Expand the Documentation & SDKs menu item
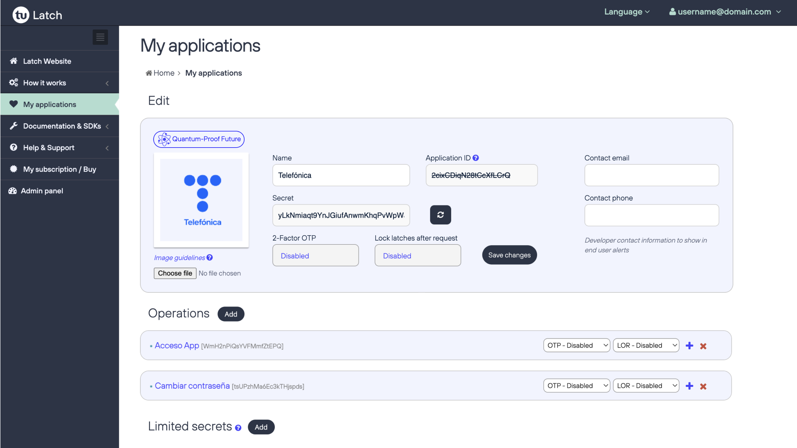Screen dimensions: 797x448 click(x=60, y=127)
